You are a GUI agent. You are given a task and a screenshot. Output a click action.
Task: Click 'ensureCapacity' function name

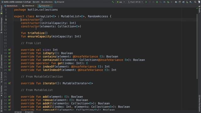click(x=39, y=36)
